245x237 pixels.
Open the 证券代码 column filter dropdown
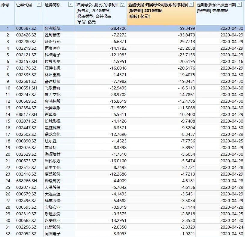pos(39,5)
